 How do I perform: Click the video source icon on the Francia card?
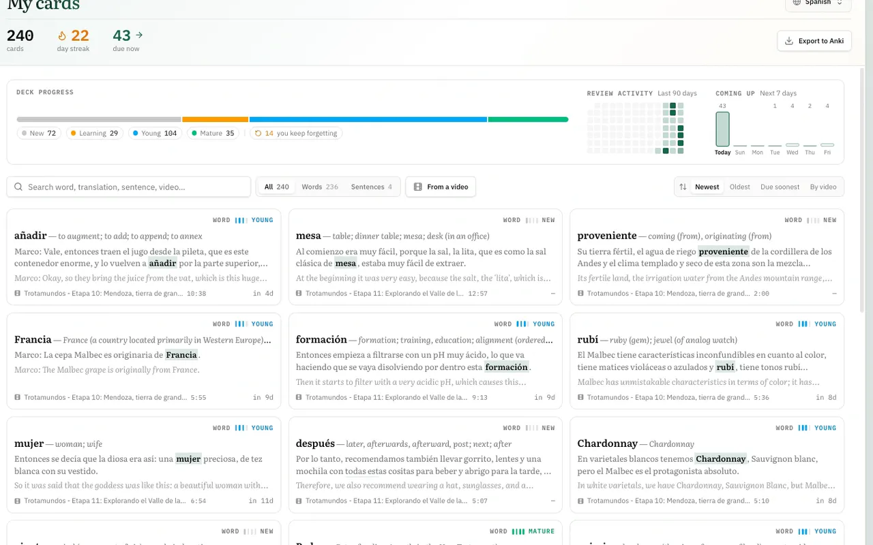[17, 397]
